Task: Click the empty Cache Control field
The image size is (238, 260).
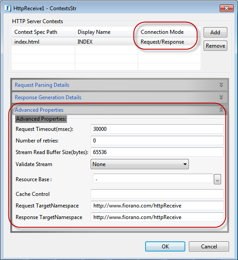Action: [157, 194]
